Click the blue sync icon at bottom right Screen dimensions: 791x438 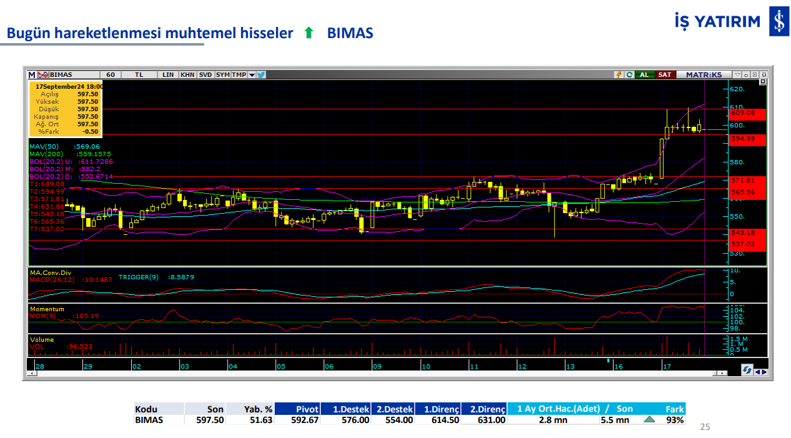point(747,371)
